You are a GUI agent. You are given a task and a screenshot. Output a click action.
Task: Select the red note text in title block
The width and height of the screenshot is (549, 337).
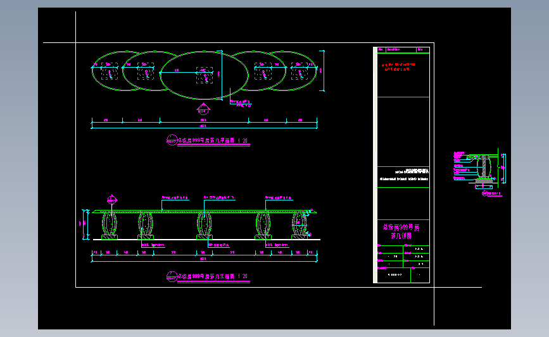click(398, 67)
